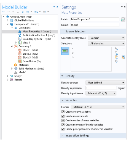
Task: Click the back arrow in Model Builder toolbar
Action: [x=4, y=12]
